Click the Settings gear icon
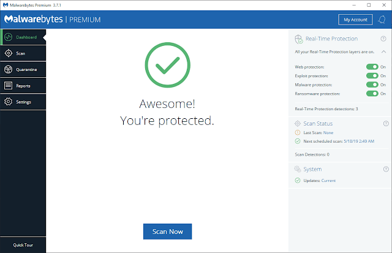The image size is (392, 253). [8, 102]
